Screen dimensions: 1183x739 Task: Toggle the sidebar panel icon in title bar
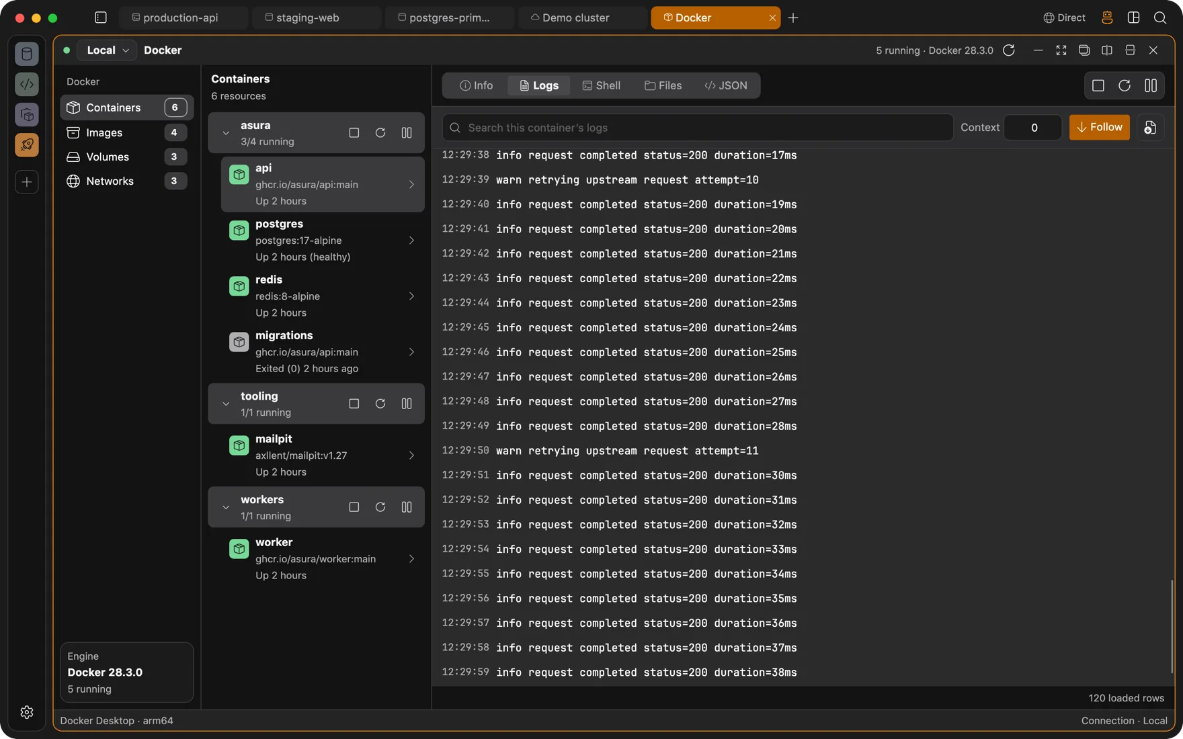coord(101,17)
